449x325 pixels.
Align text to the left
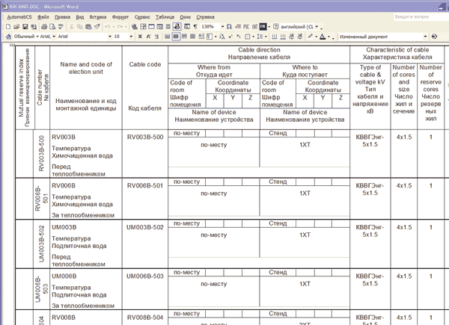167,37
